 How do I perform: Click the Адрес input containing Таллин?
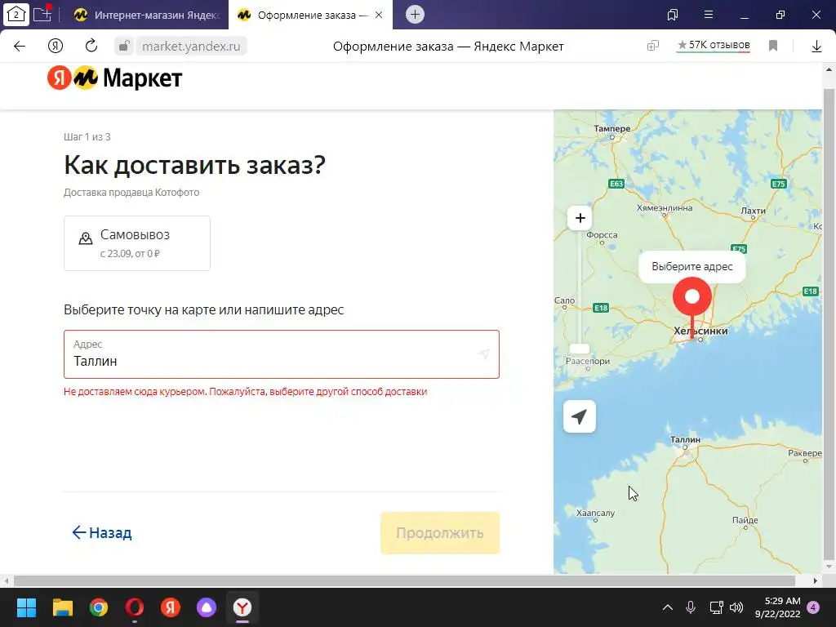tap(282, 354)
